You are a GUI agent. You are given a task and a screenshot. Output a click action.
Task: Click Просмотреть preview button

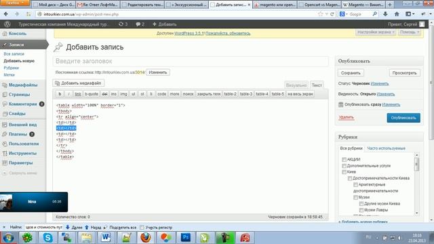pos(404,73)
